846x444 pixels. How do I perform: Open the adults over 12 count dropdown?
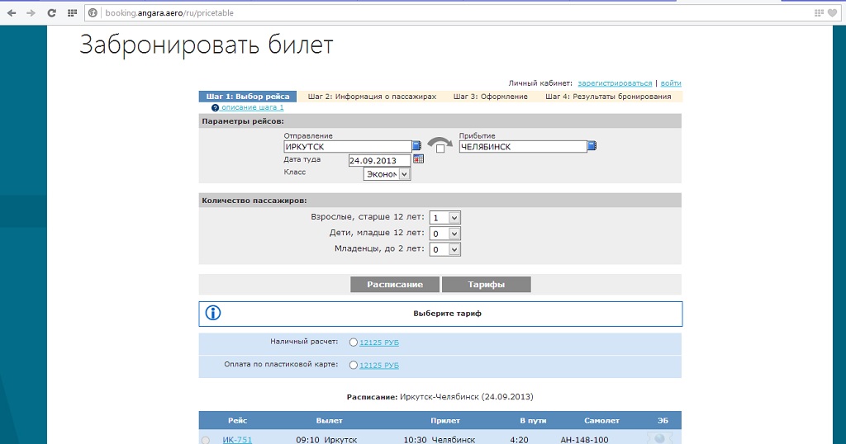click(444, 217)
